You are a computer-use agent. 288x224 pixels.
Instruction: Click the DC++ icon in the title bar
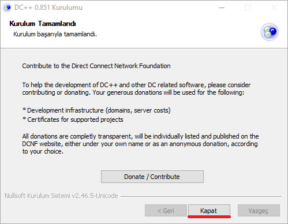[7, 8]
